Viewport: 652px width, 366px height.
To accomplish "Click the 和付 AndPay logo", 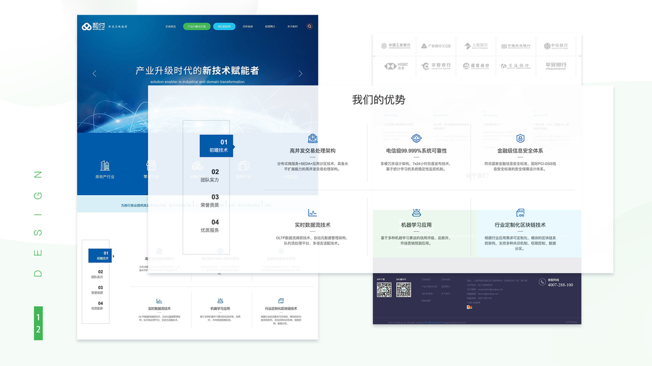I will (x=93, y=26).
